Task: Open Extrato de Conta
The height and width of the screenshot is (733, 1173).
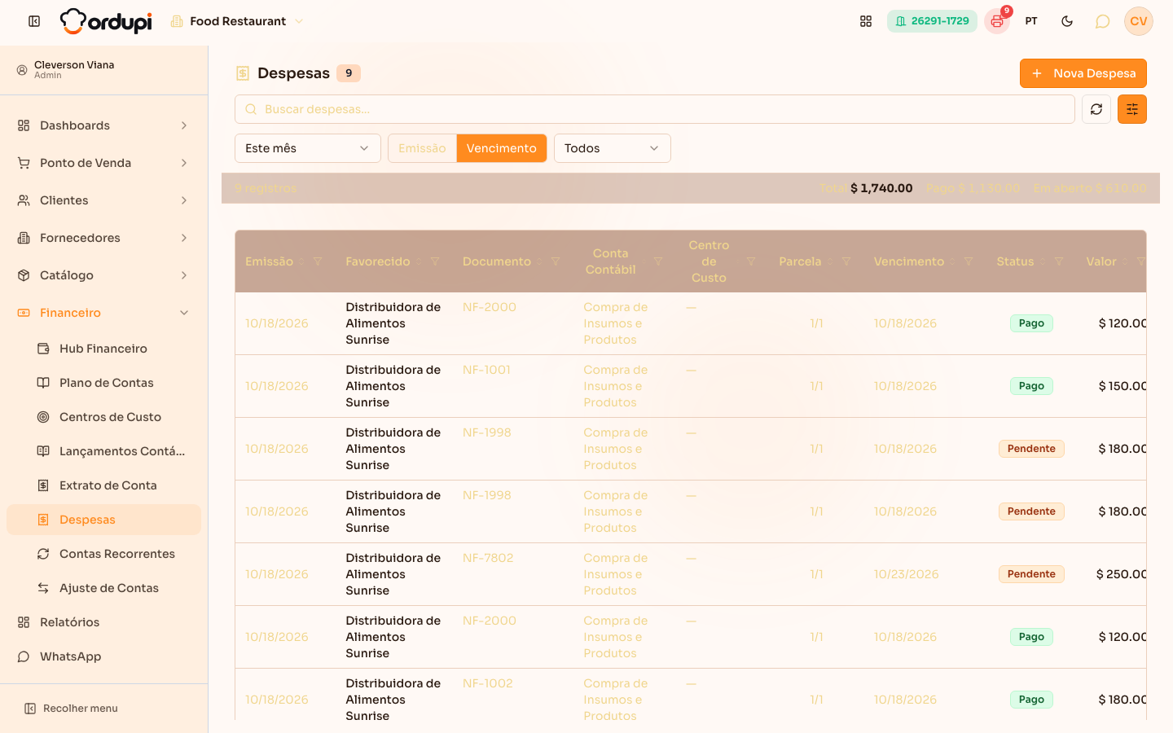Action: [103, 485]
